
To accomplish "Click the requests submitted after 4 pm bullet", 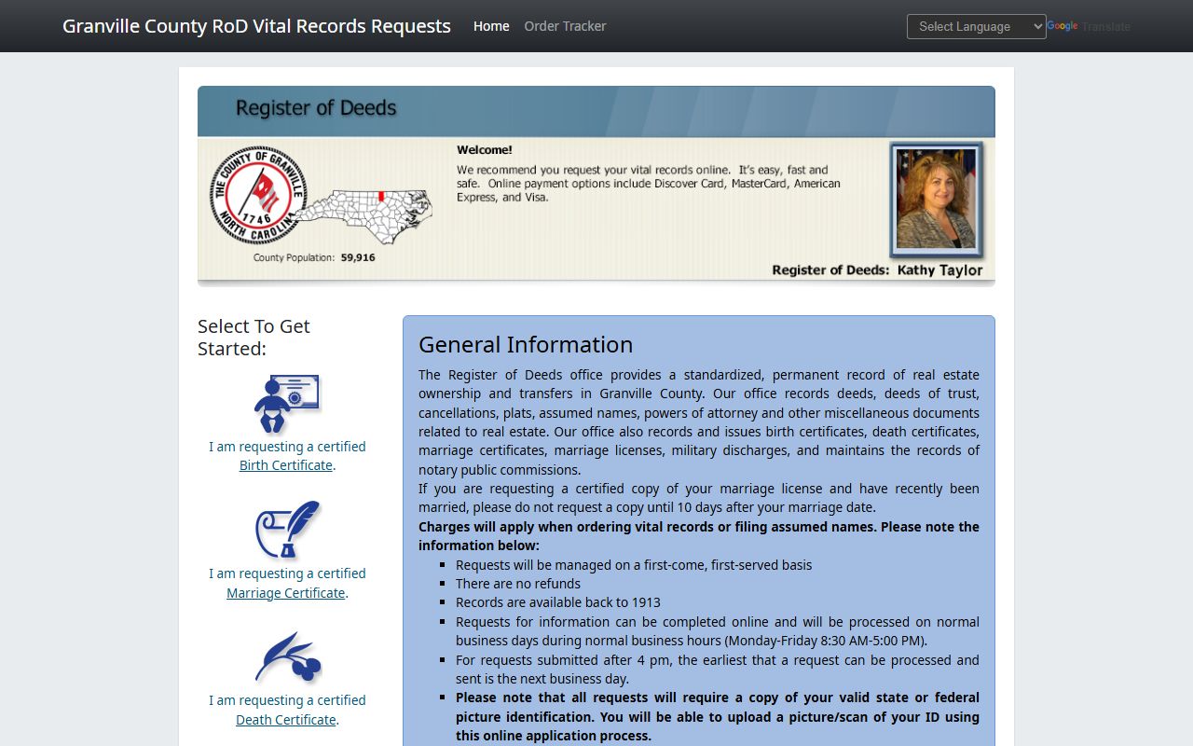I will tap(718, 670).
